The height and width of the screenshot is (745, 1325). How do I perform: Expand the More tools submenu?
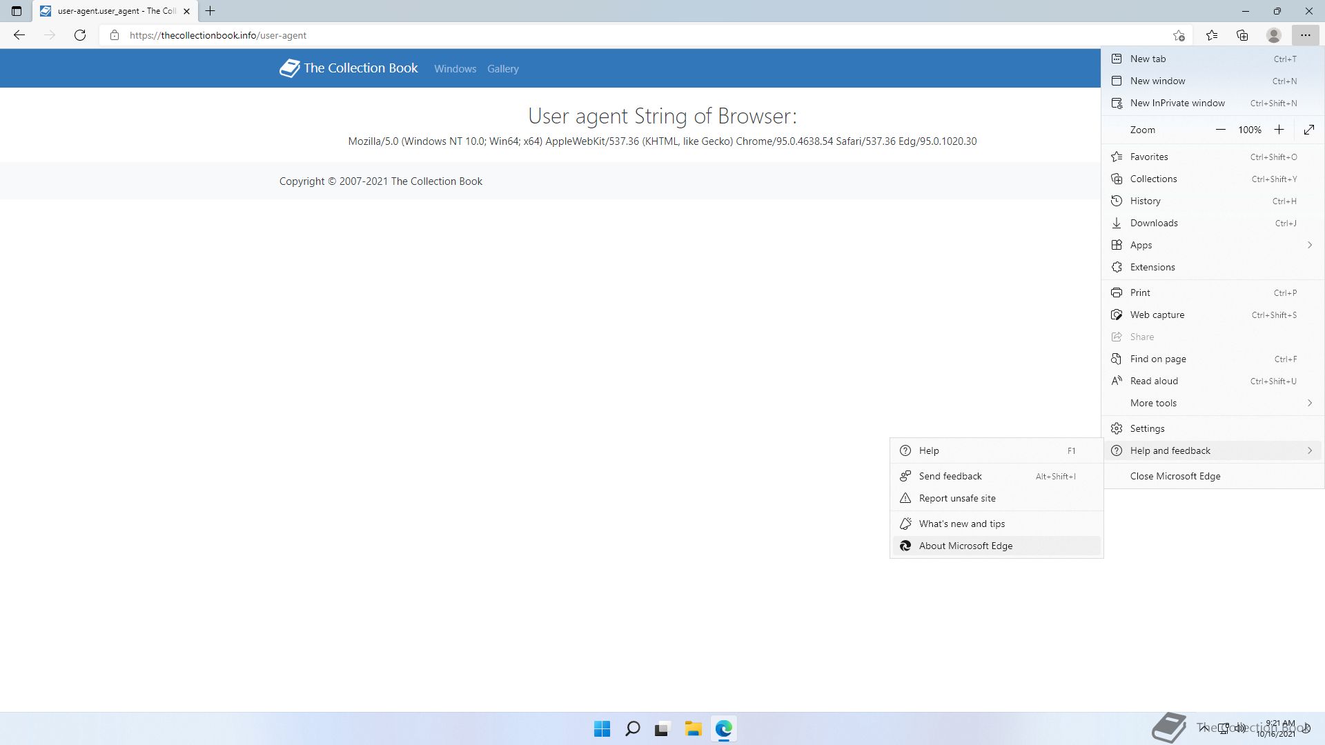(1213, 403)
